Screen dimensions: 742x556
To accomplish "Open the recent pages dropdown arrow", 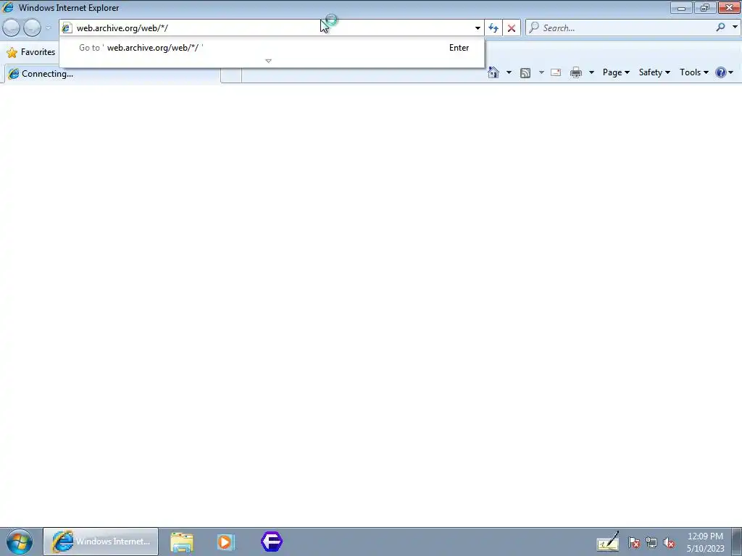I will click(49, 28).
